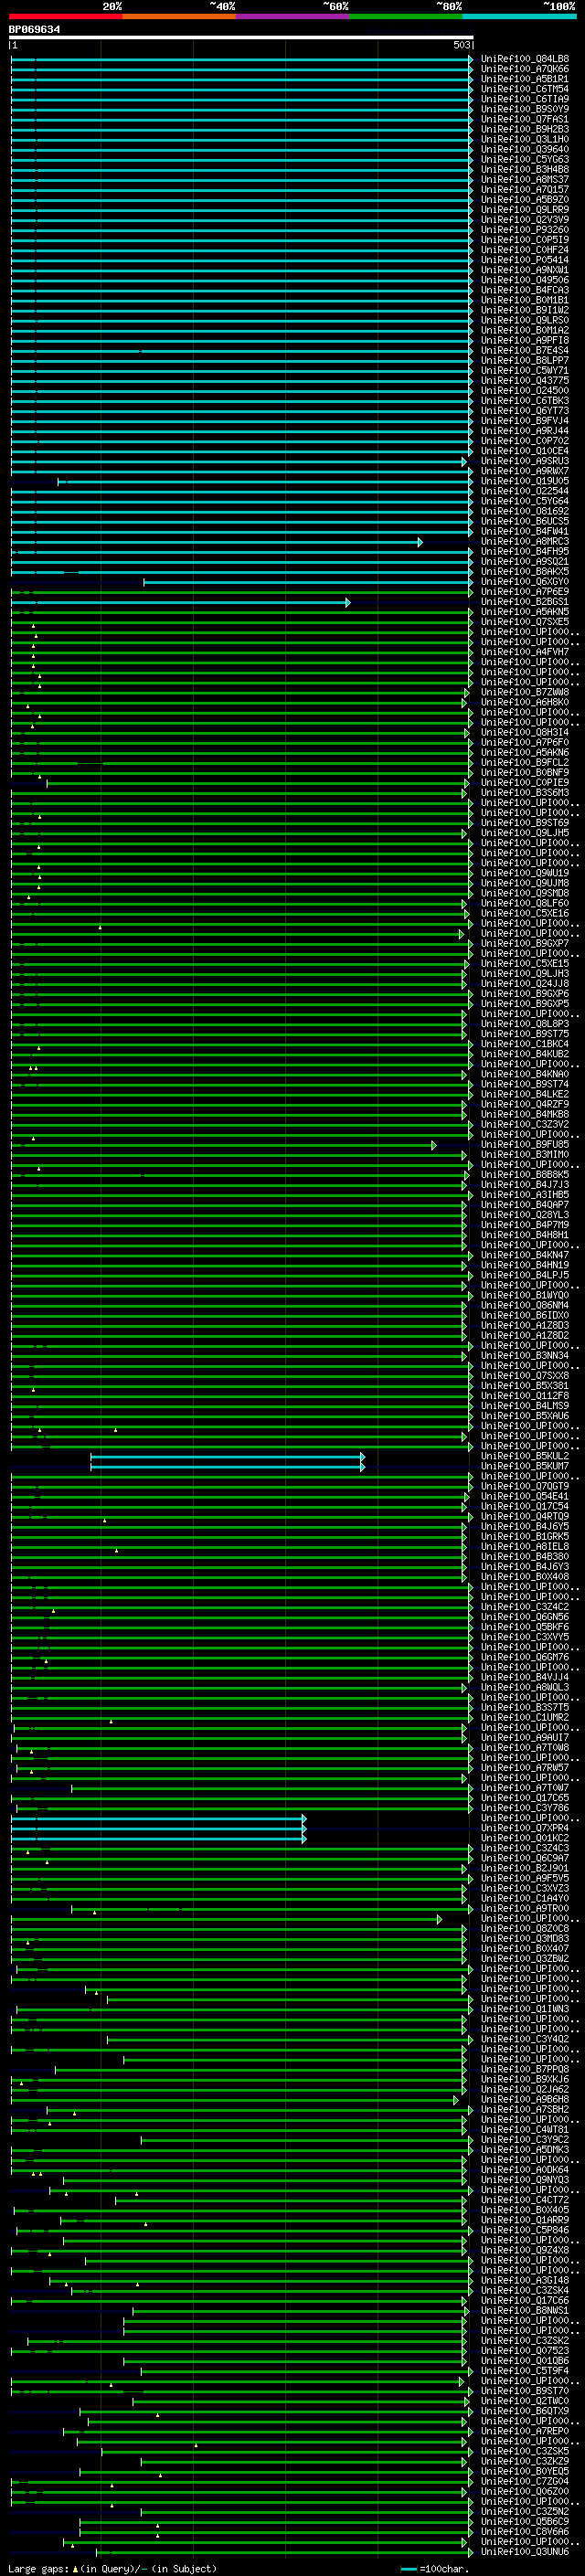Select the UniRef100_B9FCL2 label
The width and height of the screenshot is (585, 2576).
(x=525, y=763)
